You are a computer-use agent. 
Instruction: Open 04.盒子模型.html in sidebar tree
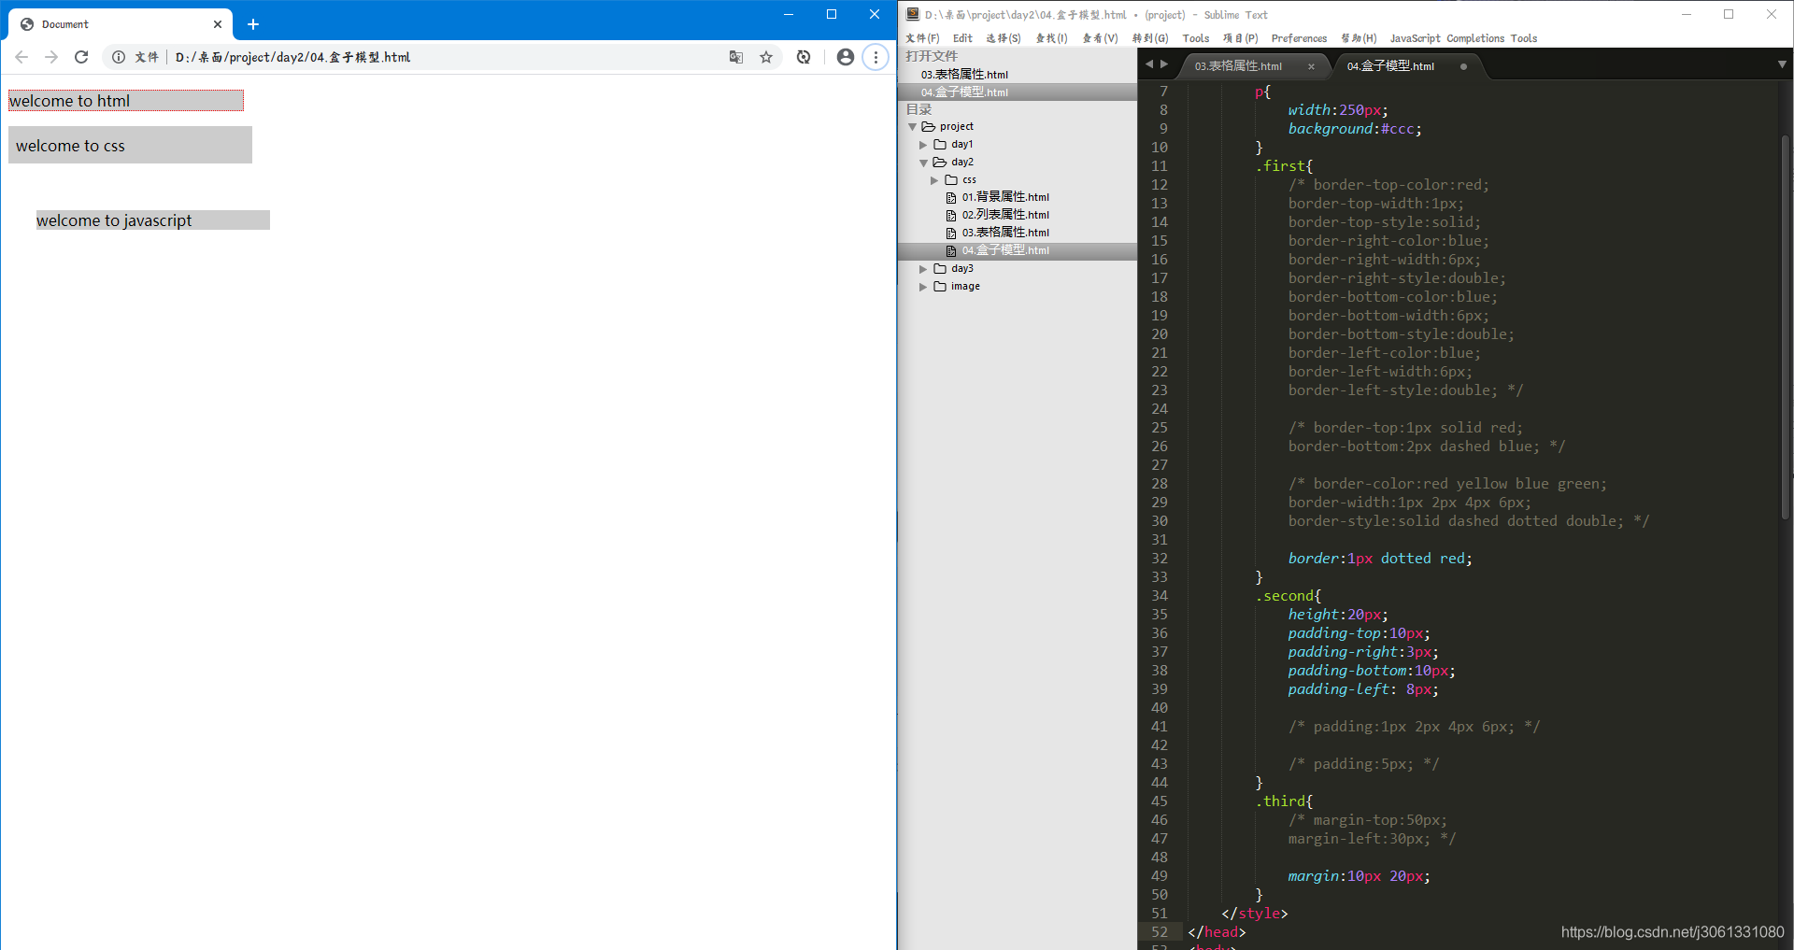1005,250
